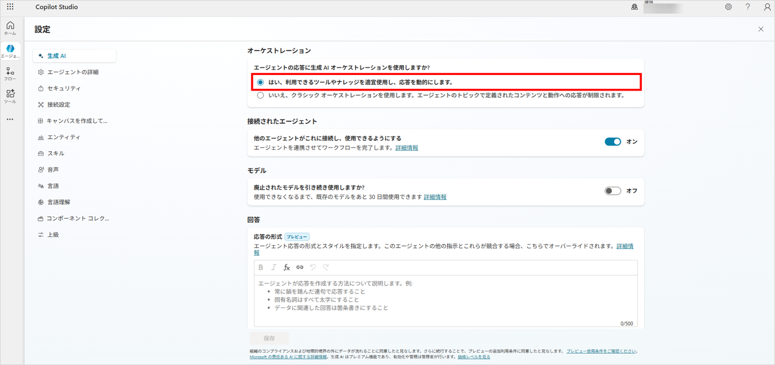The width and height of the screenshot is (775, 365).
Task: Go to Home in left rail
Action: pyautogui.click(x=10, y=28)
